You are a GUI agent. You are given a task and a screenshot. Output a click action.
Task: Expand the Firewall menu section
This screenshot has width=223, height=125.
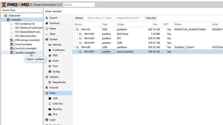69,88
